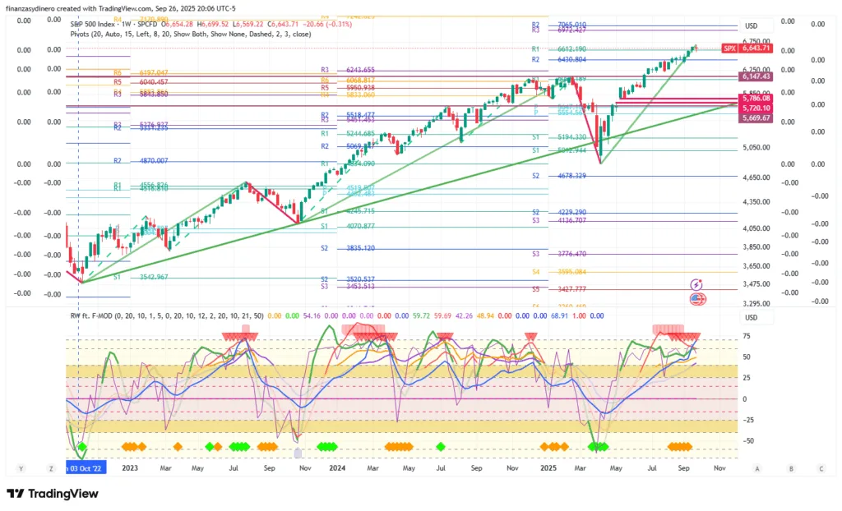Click the TradingView logo at bottom left
Screen dimensions: 842x511
click(x=53, y=494)
